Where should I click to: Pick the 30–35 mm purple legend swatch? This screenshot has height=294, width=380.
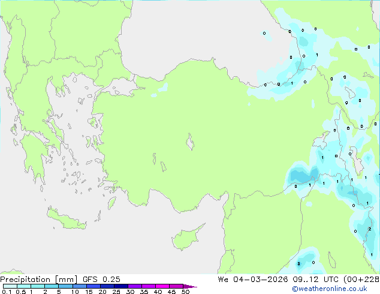pyautogui.click(x=135, y=286)
